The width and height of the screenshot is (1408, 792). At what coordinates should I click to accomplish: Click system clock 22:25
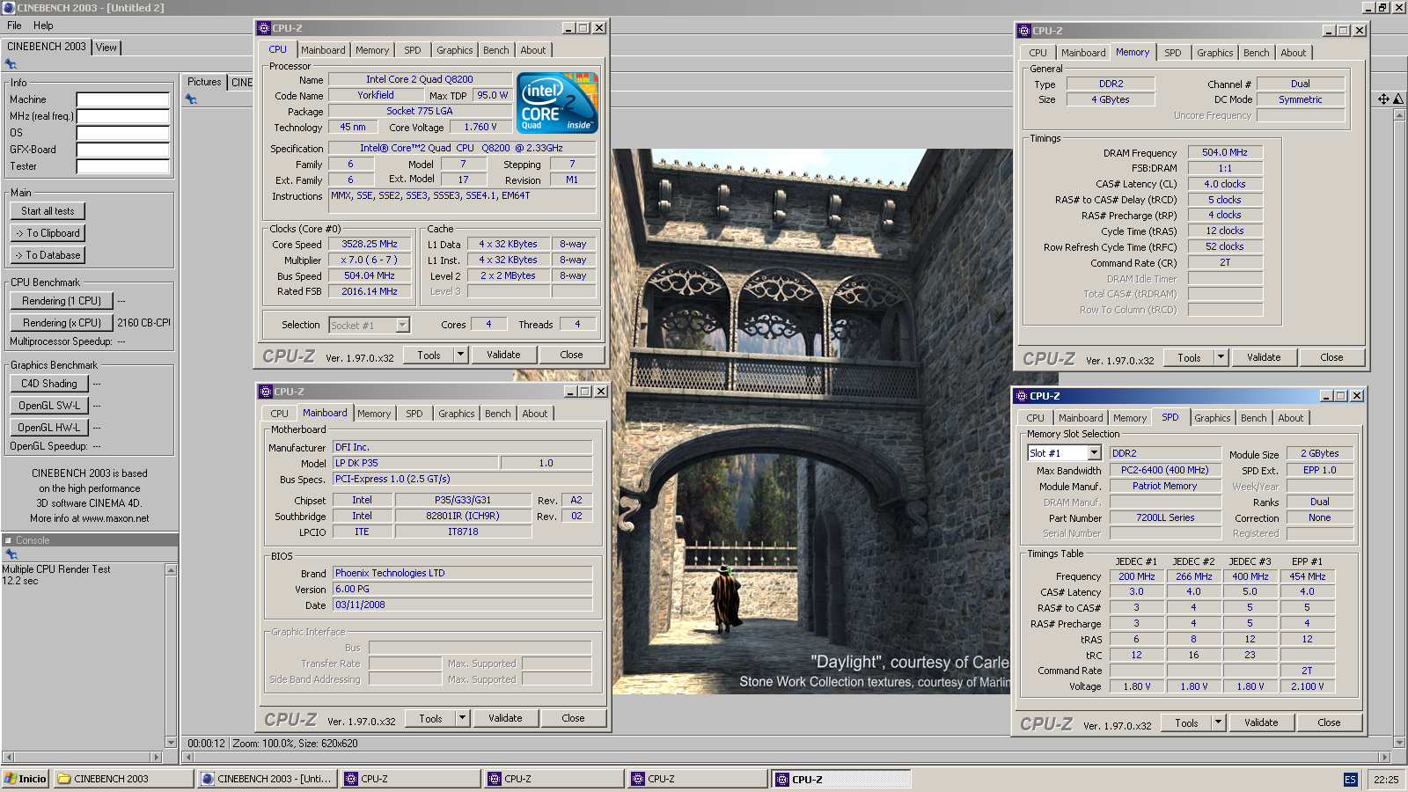(1386, 780)
